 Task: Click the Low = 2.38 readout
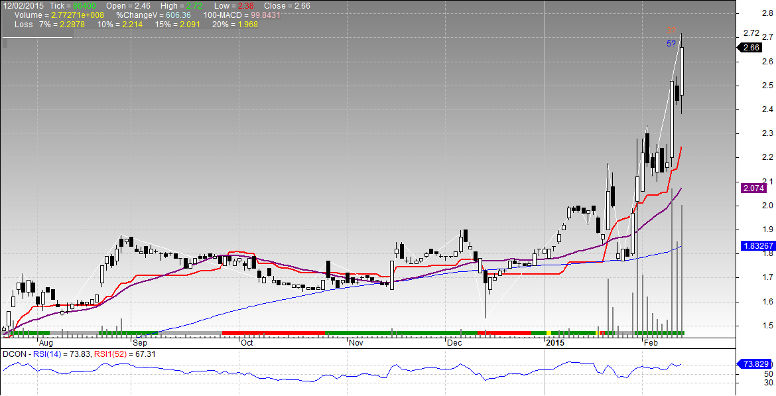(x=235, y=6)
